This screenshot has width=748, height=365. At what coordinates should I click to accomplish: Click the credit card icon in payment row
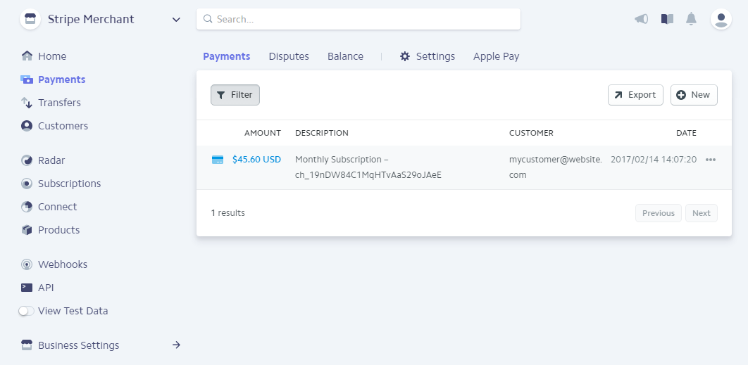218,160
